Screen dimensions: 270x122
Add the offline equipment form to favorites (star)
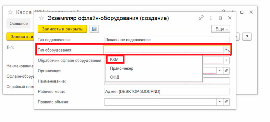point(42,18)
